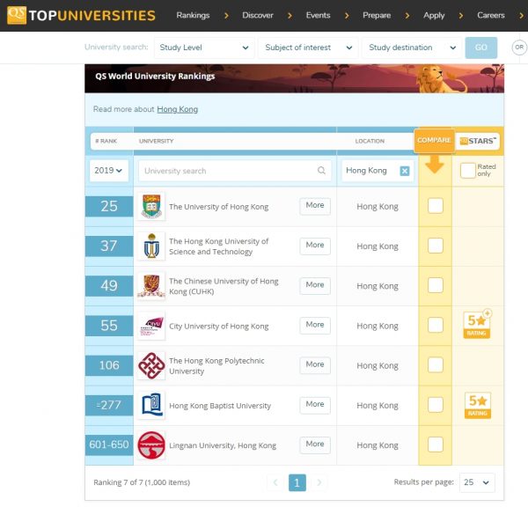Check compare box for Hong Kong Polytechnic University
528x507 pixels.
435,364
